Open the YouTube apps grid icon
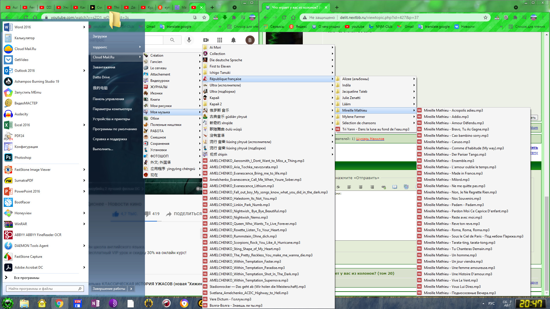This screenshot has width=550, height=309. 220,40
